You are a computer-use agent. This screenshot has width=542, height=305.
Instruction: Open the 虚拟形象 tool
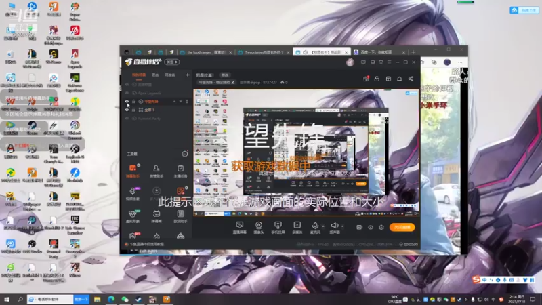coord(133,216)
